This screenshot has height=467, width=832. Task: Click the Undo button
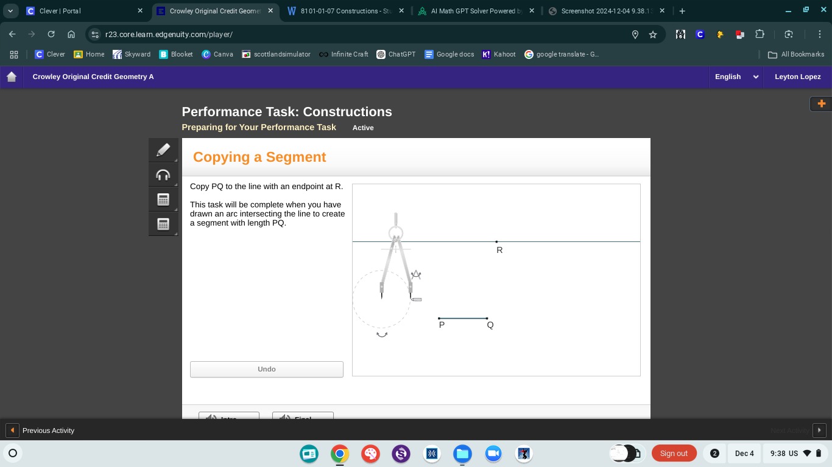point(267,369)
